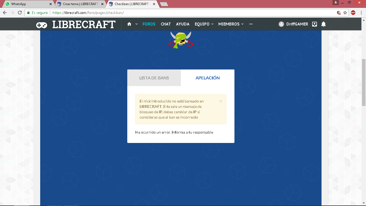Open the more options ellipsis menu
Image resolution: width=366 pixels, height=206 pixels.
point(251,24)
